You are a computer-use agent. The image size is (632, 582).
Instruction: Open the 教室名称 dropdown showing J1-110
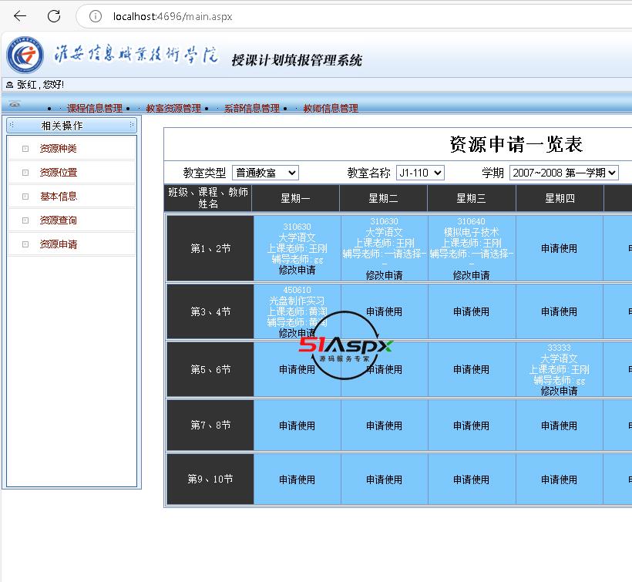pyautogui.click(x=420, y=173)
